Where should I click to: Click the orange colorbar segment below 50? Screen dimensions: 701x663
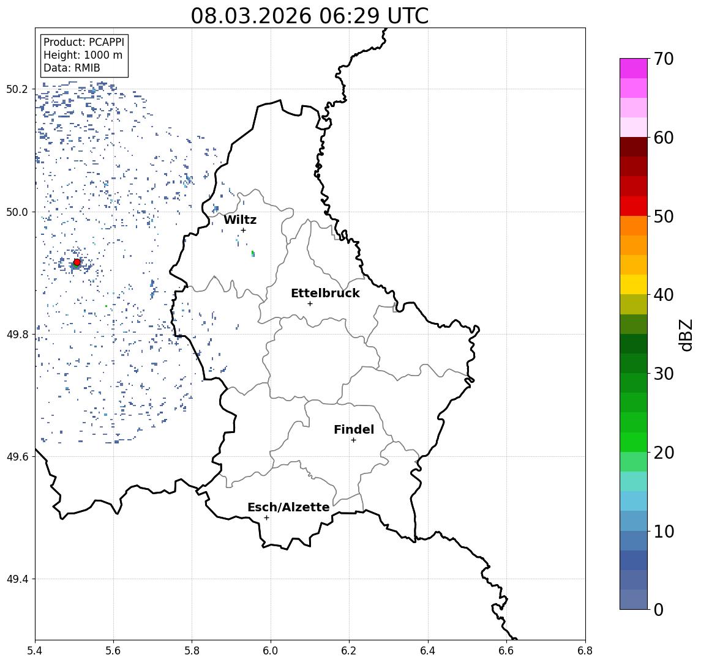coord(634,226)
